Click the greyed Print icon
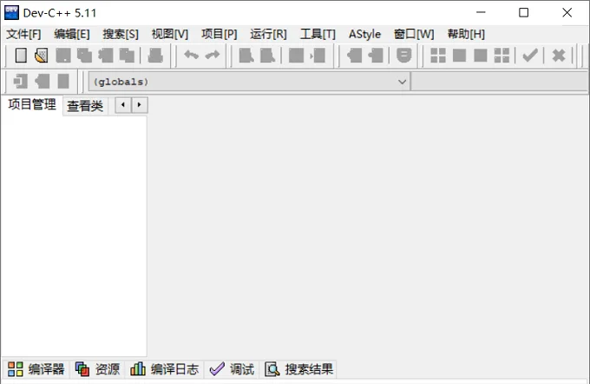Screen dimensions: 590x384 [x=155, y=56]
